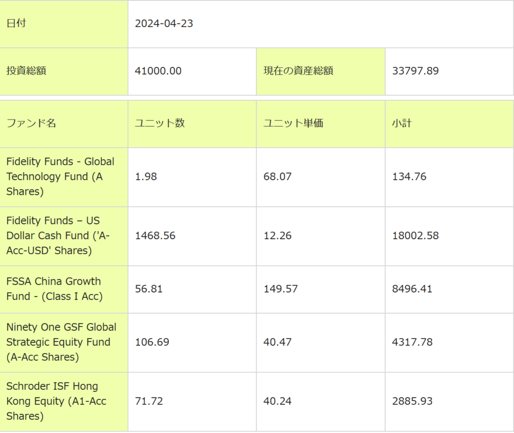514x433 pixels.
Task: Click the unit count 1468.56
Action: (155, 236)
